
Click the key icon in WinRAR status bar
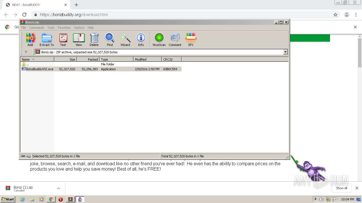coord(29,156)
